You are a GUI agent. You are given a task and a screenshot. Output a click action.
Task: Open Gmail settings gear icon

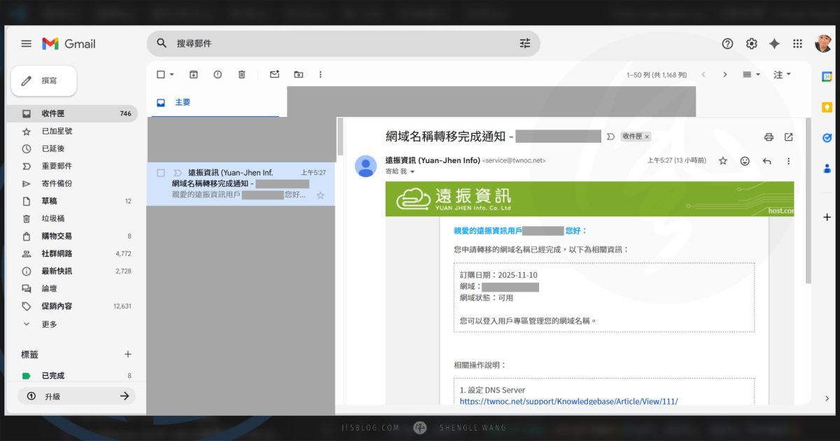point(751,43)
